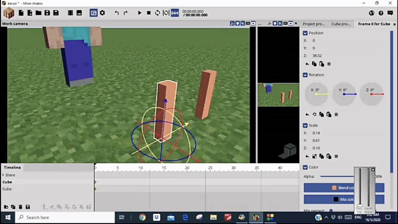Open settings with the gear icon

click(x=102, y=13)
